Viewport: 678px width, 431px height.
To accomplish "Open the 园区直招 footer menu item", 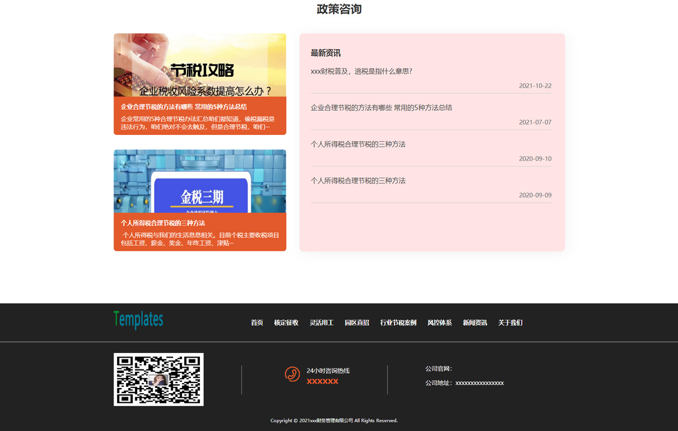I will coord(357,323).
